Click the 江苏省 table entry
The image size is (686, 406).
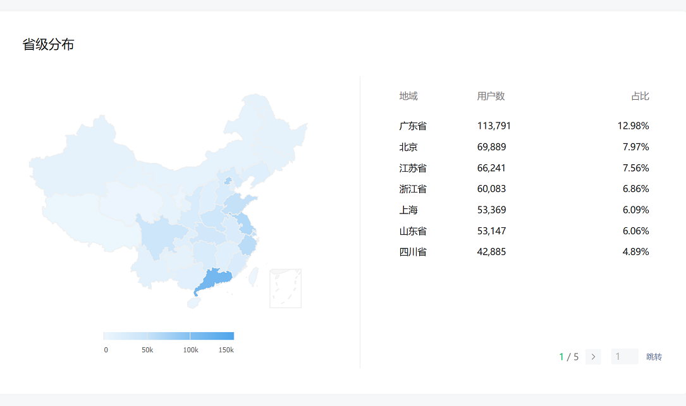pyautogui.click(x=413, y=168)
